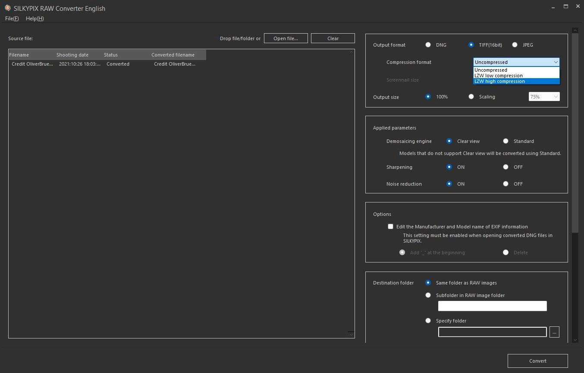
Task: Click the subfolder name input field
Action: (492, 306)
